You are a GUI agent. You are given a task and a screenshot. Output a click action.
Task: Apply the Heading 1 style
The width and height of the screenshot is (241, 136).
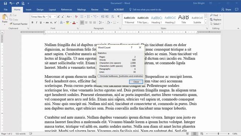click(157, 20)
